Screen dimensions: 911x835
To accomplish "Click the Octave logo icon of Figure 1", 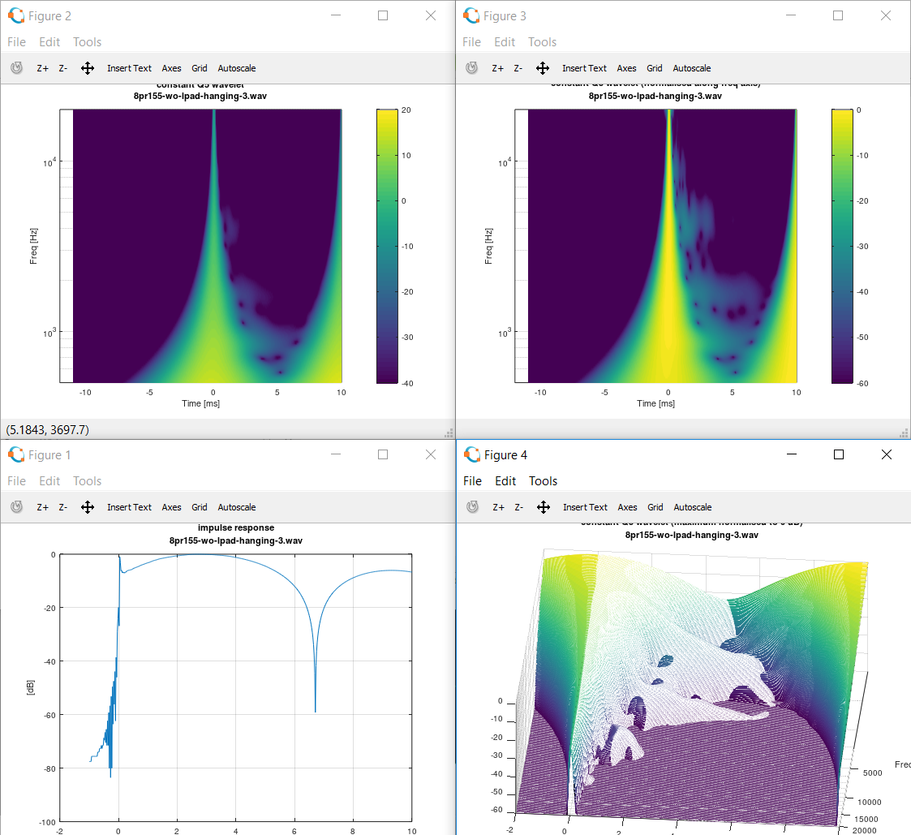I will point(16,454).
